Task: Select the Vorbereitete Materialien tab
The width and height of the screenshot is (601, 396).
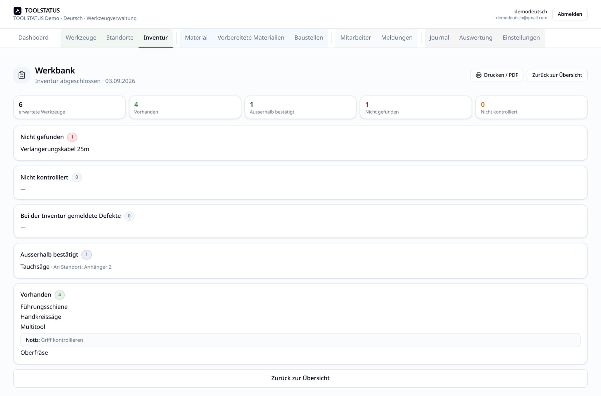Action: (251, 38)
